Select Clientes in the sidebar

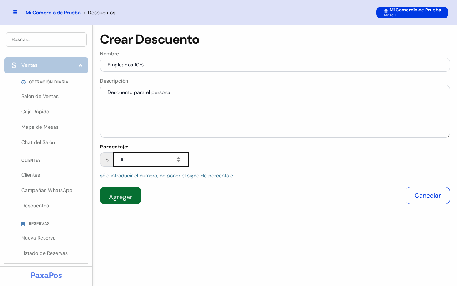click(x=31, y=175)
